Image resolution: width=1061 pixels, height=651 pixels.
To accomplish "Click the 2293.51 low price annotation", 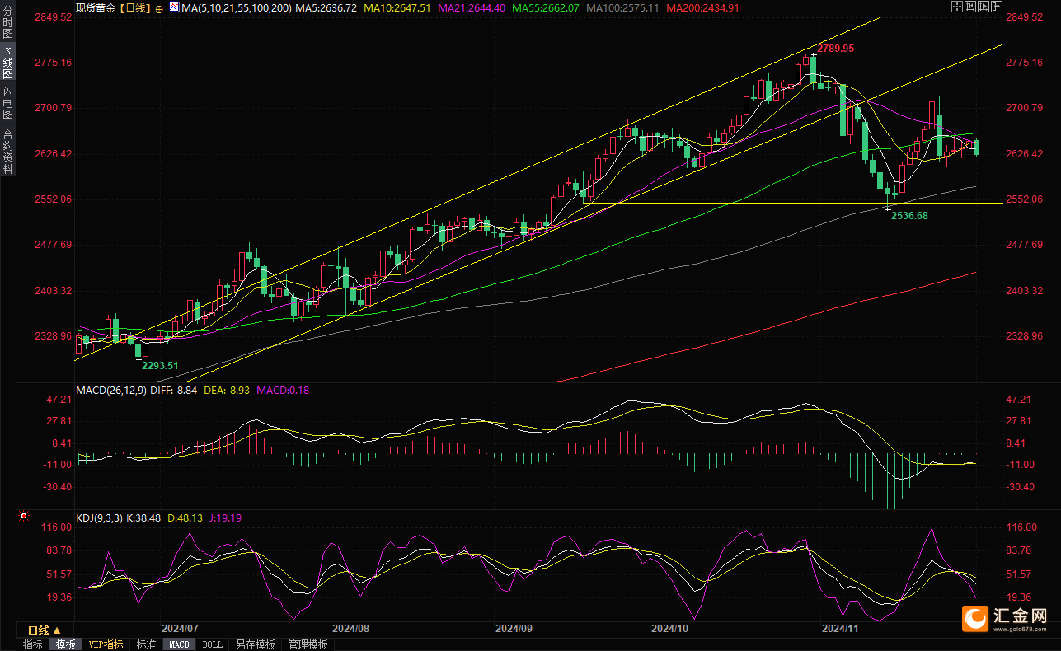I will tap(161, 365).
